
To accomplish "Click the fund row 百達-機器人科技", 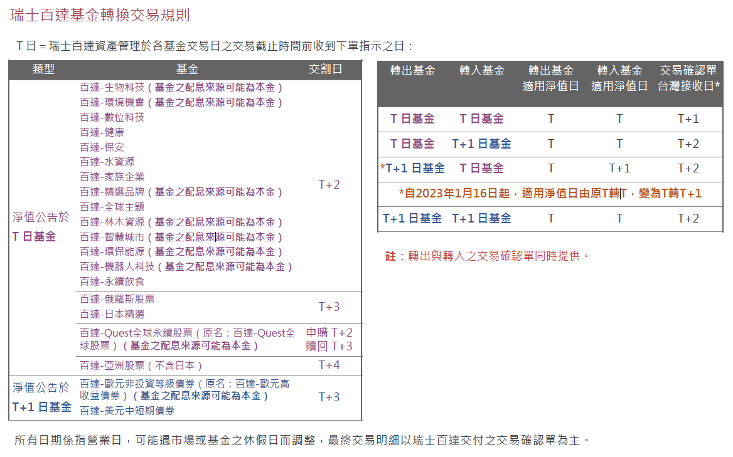I will click(186, 266).
